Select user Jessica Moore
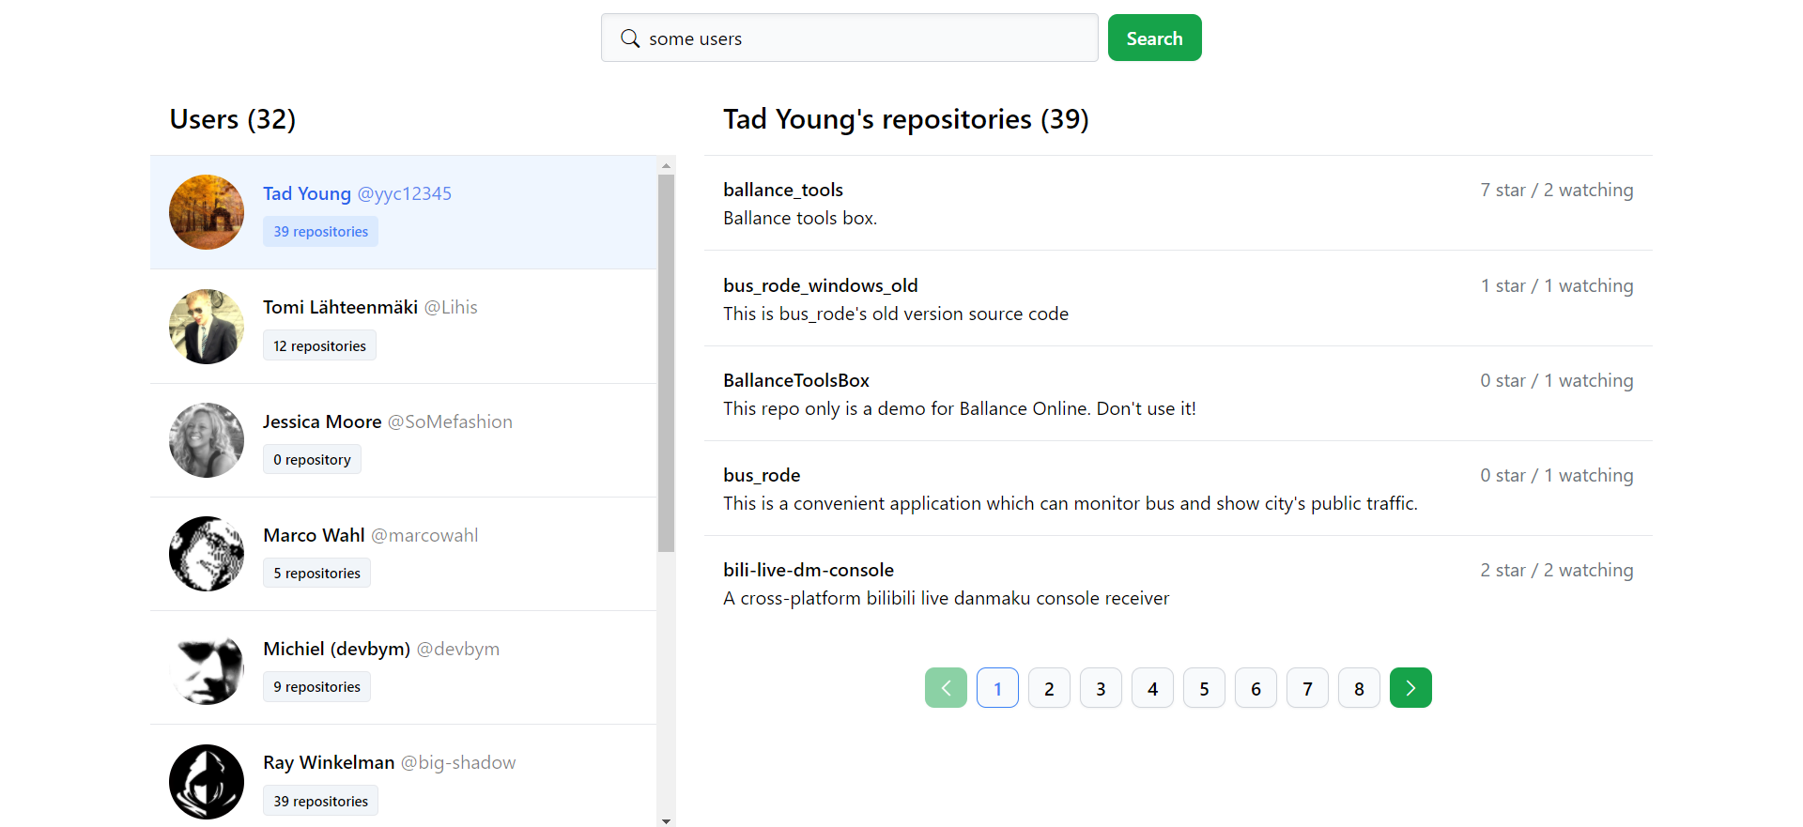This screenshot has width=1803, height=827. point(321,421)
